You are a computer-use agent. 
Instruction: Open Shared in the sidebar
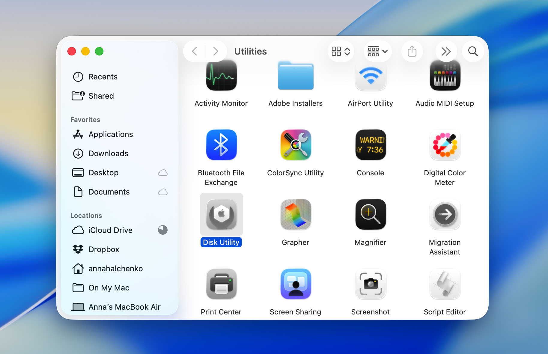click(x=120, y=96)
